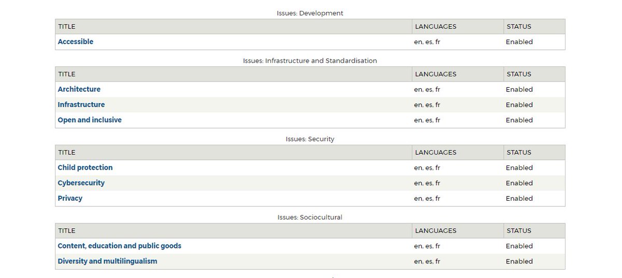Viewport: 622px width, 278px height.
Task: Click Enabled status in Content, education row
Action: (519, 246)
